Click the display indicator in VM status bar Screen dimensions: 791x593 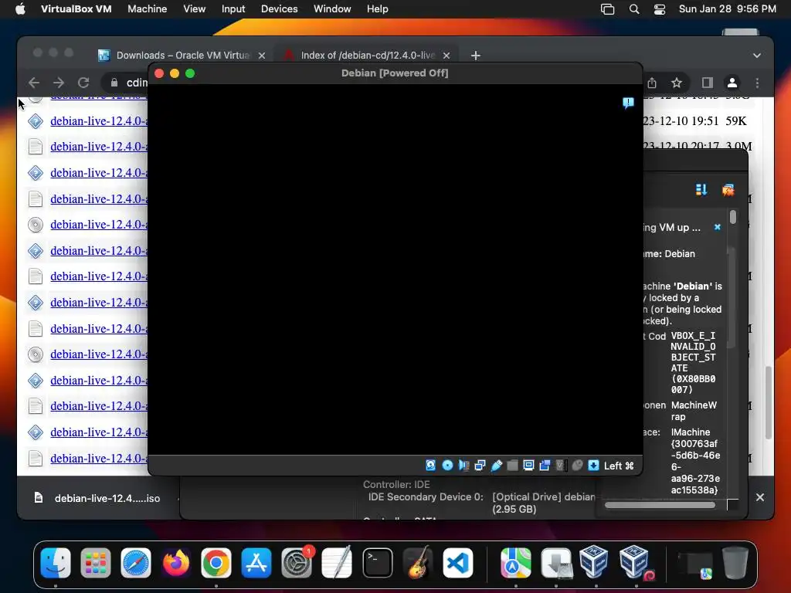[528, 466]
